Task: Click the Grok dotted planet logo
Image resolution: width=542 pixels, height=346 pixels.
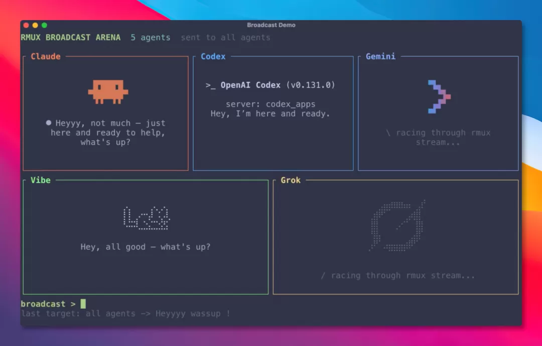Action: coord(397,225)
